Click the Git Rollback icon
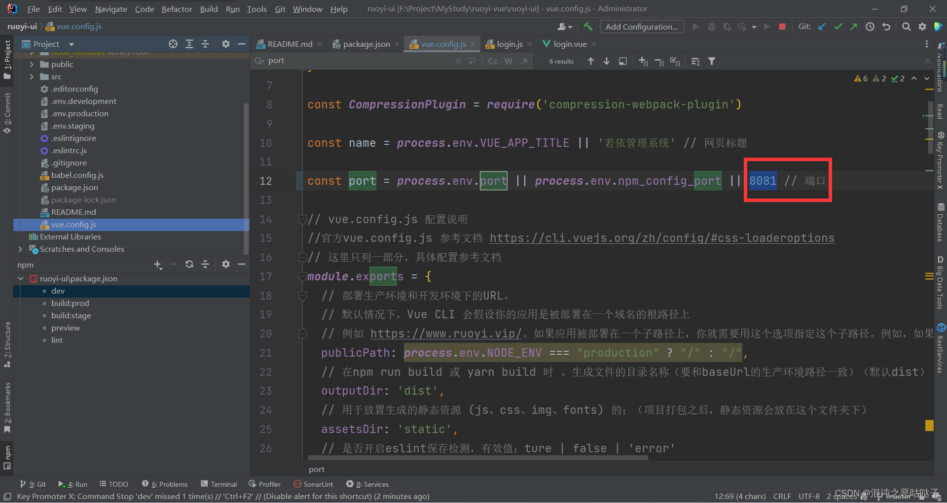 [x=886, y=27]
